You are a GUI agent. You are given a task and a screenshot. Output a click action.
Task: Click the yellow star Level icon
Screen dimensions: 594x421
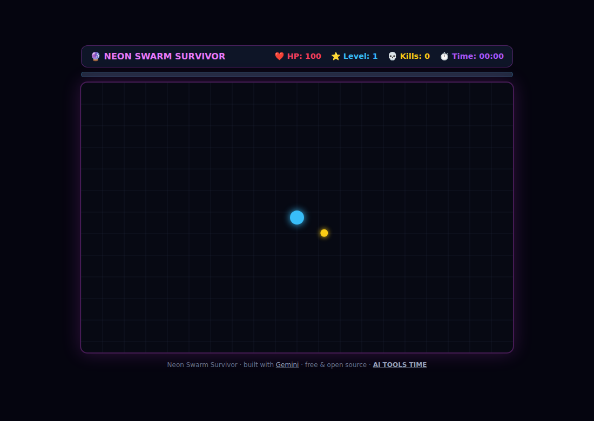click(336, 57)
